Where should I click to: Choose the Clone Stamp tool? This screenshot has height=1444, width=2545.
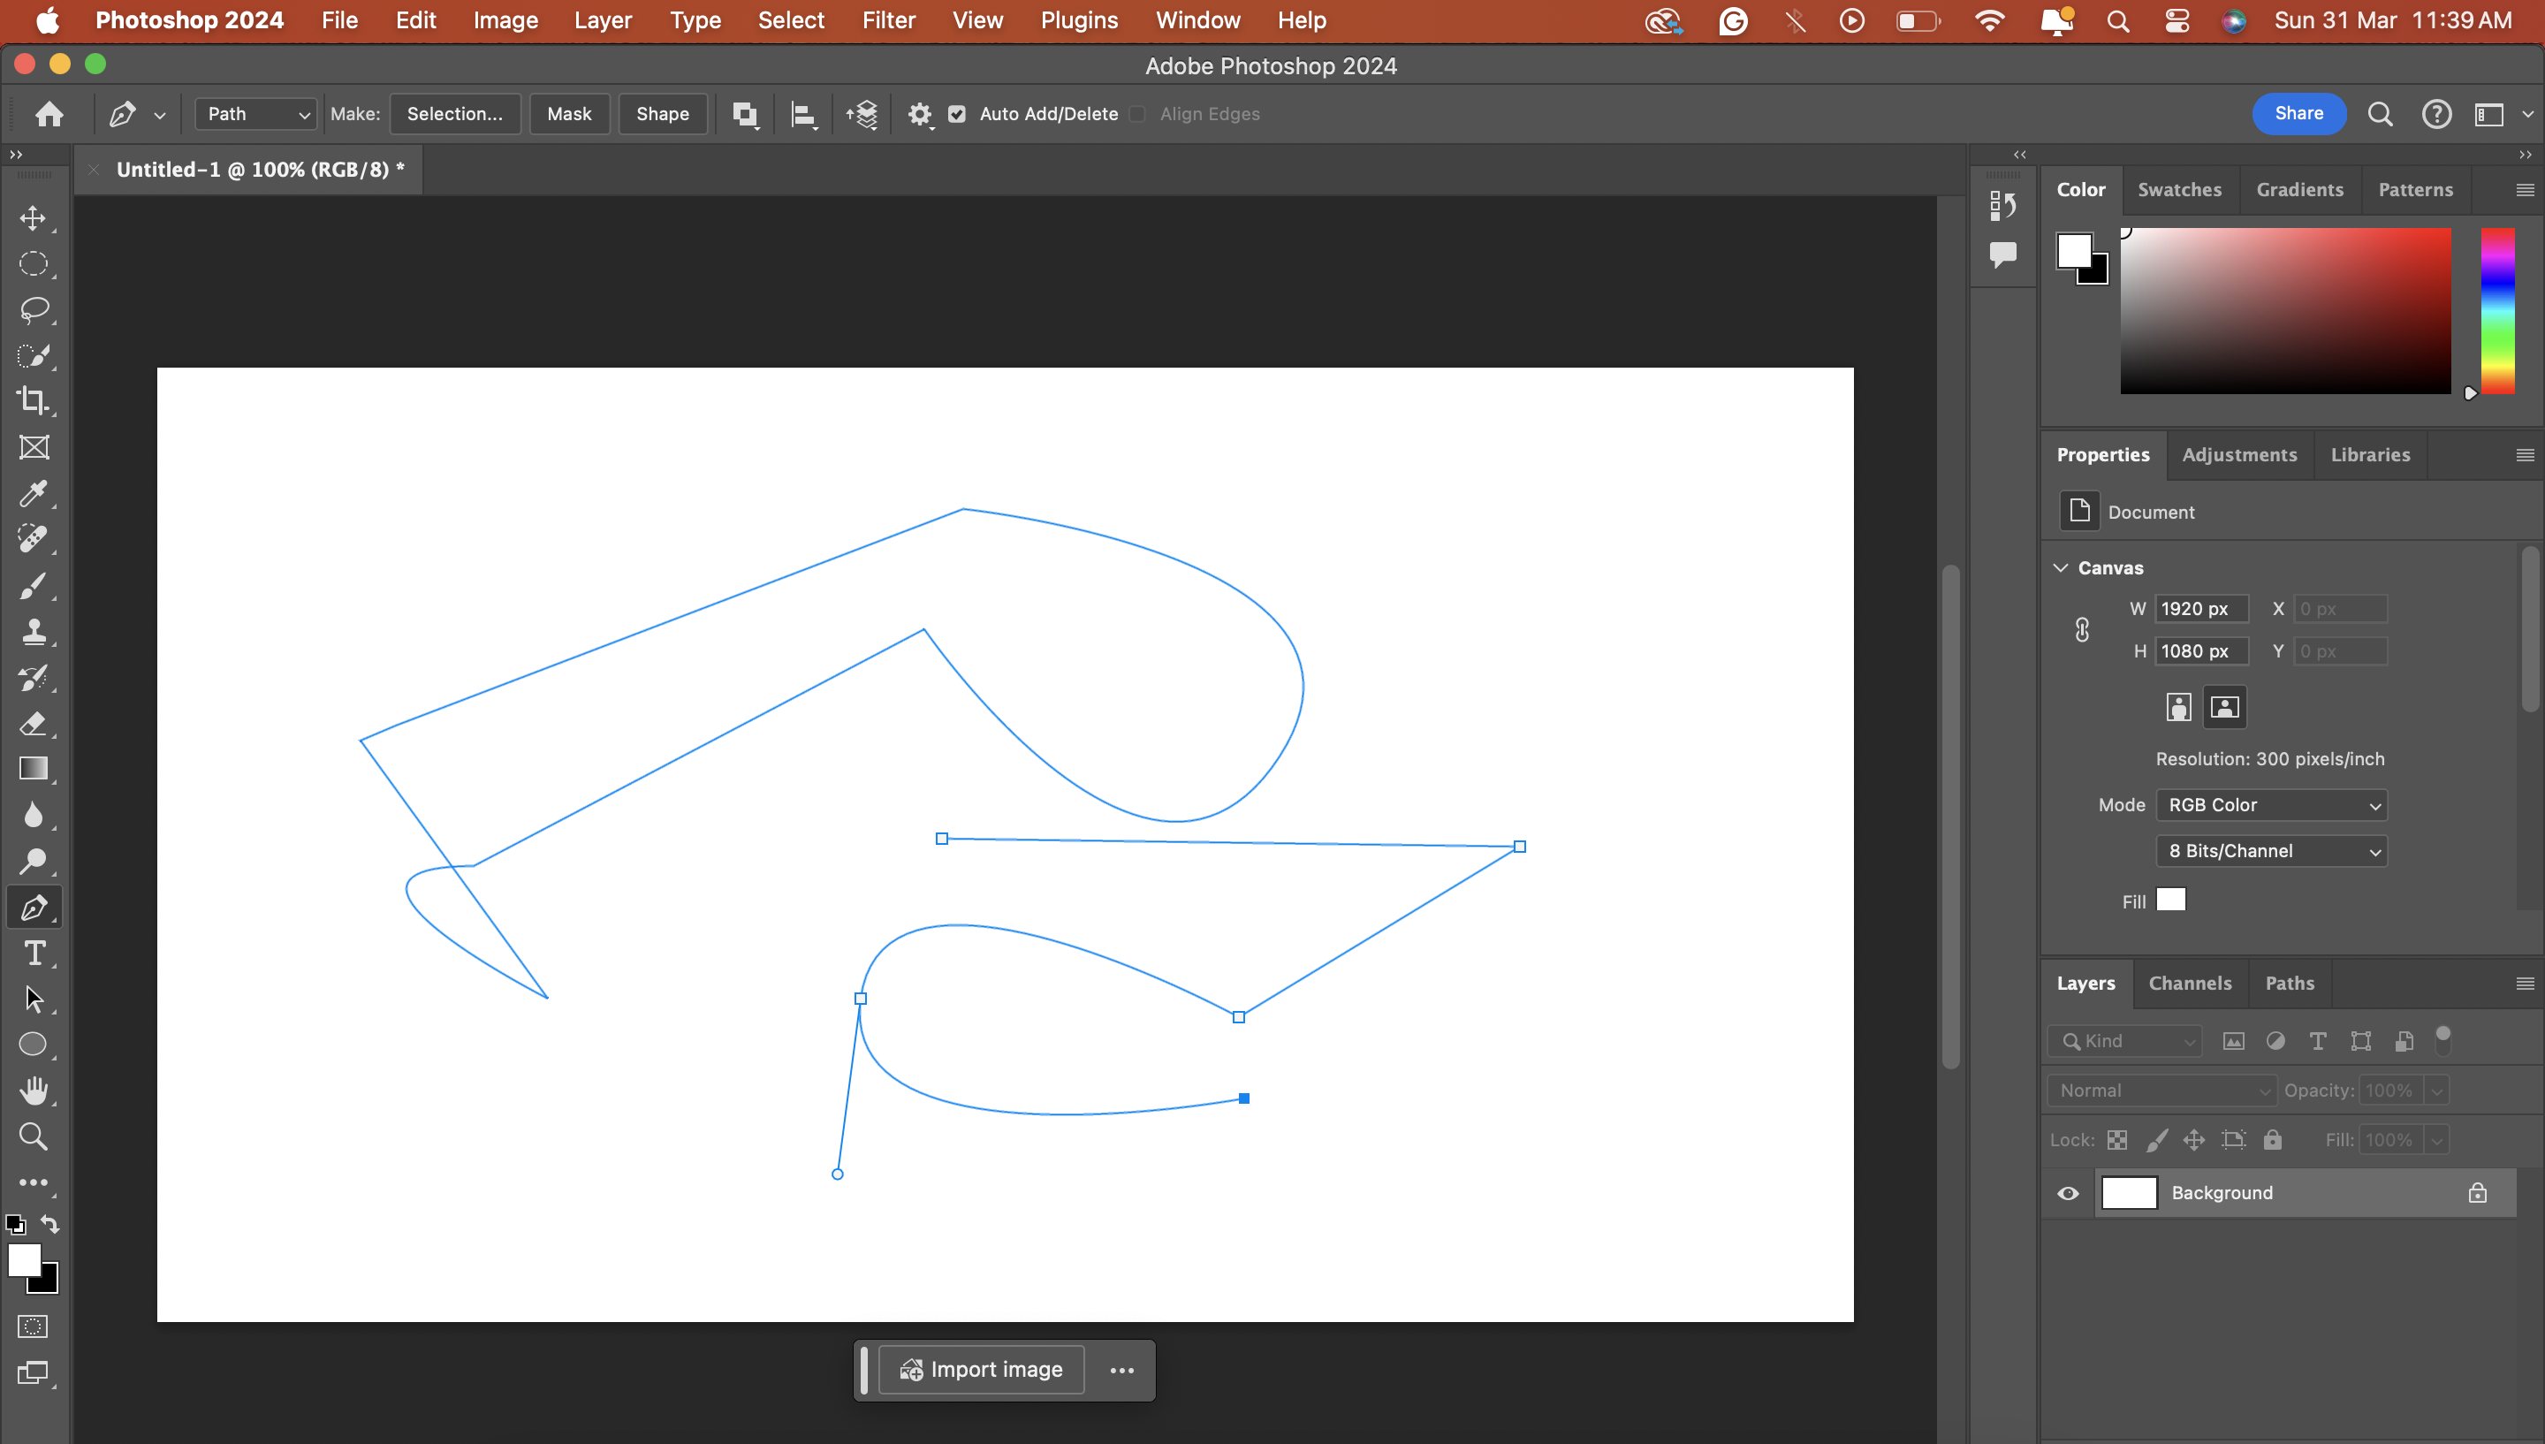pos(34,632)
